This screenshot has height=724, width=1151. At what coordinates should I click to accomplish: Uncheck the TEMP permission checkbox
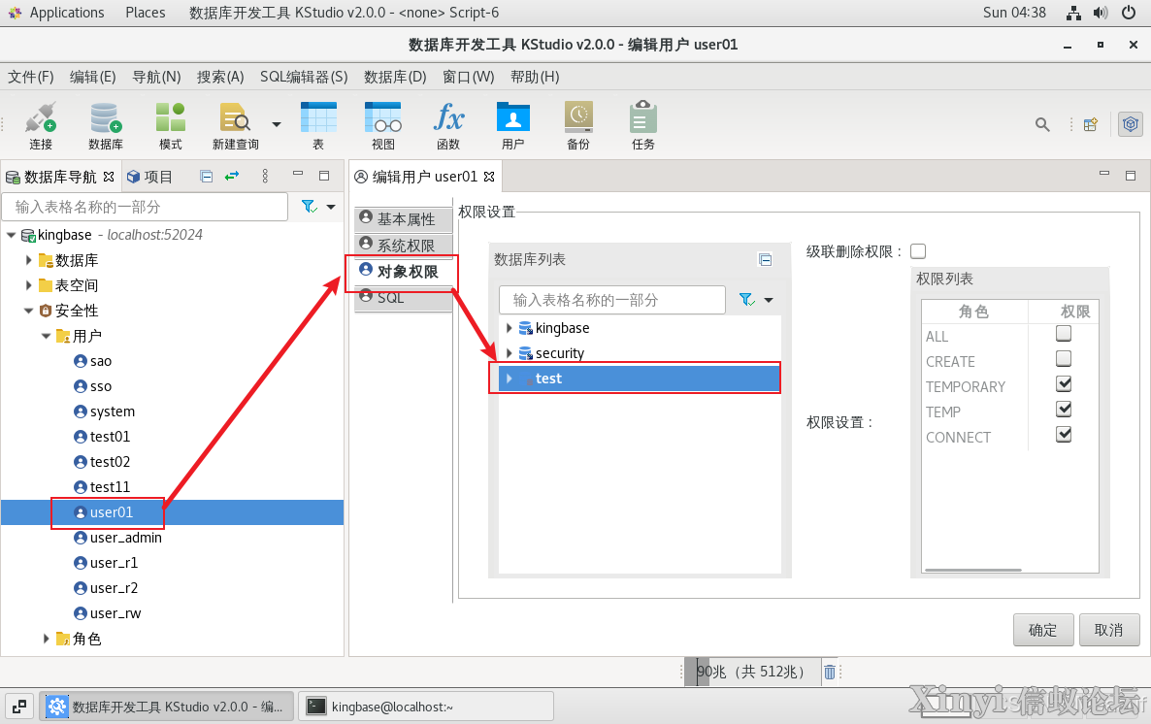tap(1063, 409)
